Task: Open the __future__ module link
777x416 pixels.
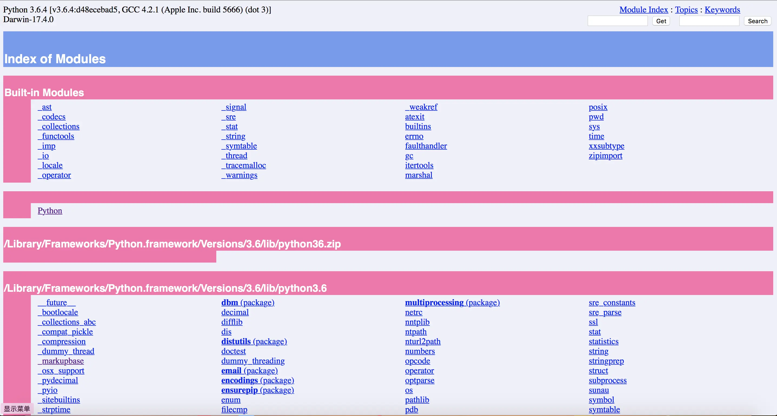Action: click(x=57, y=302)
